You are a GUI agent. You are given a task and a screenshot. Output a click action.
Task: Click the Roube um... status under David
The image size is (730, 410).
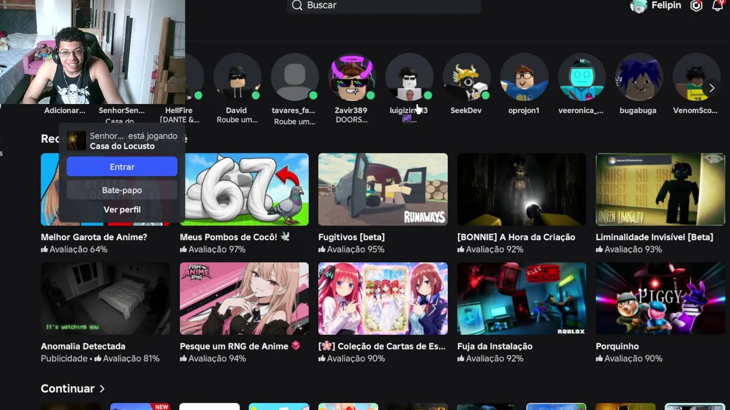[237, 120]
